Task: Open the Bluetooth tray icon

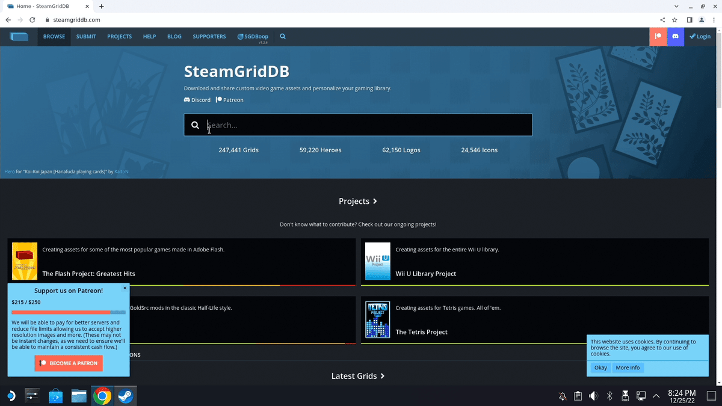Action: [609, 396]
